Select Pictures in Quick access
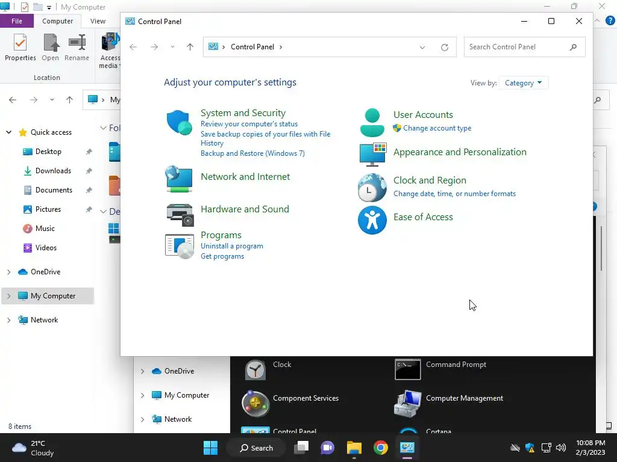This screenshot has height=462, width=617. [48, 209]
